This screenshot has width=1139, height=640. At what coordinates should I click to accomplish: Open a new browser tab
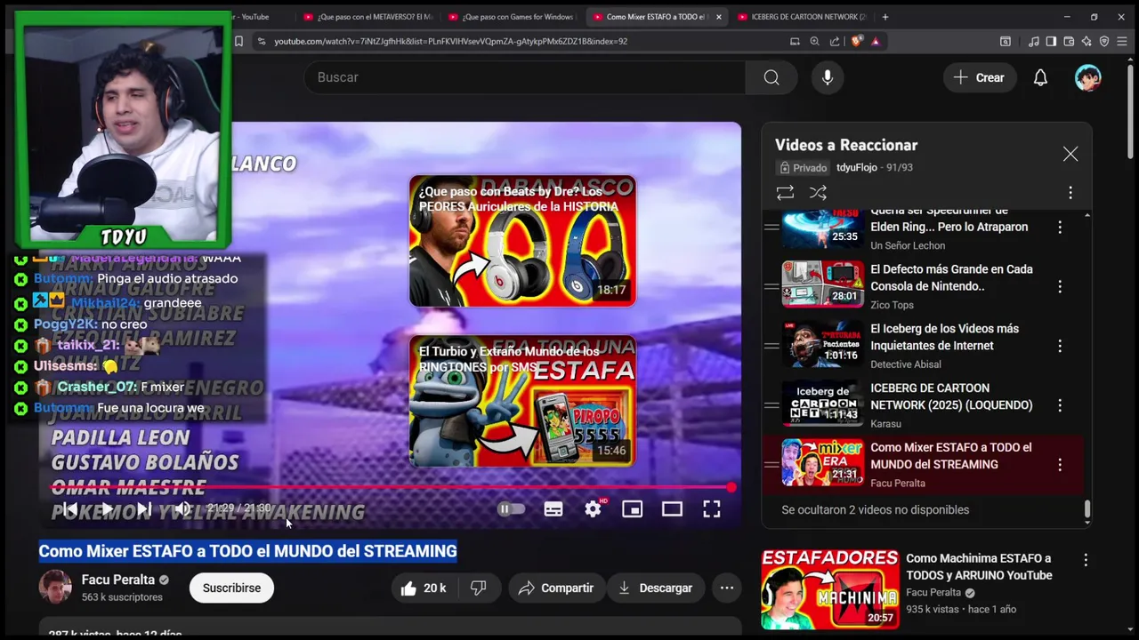[885, 17]
